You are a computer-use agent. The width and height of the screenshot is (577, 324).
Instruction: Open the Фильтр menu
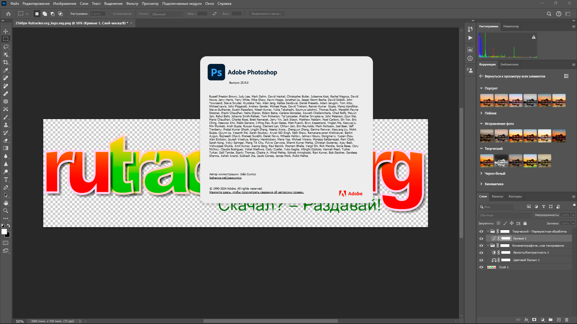(132, 4)
